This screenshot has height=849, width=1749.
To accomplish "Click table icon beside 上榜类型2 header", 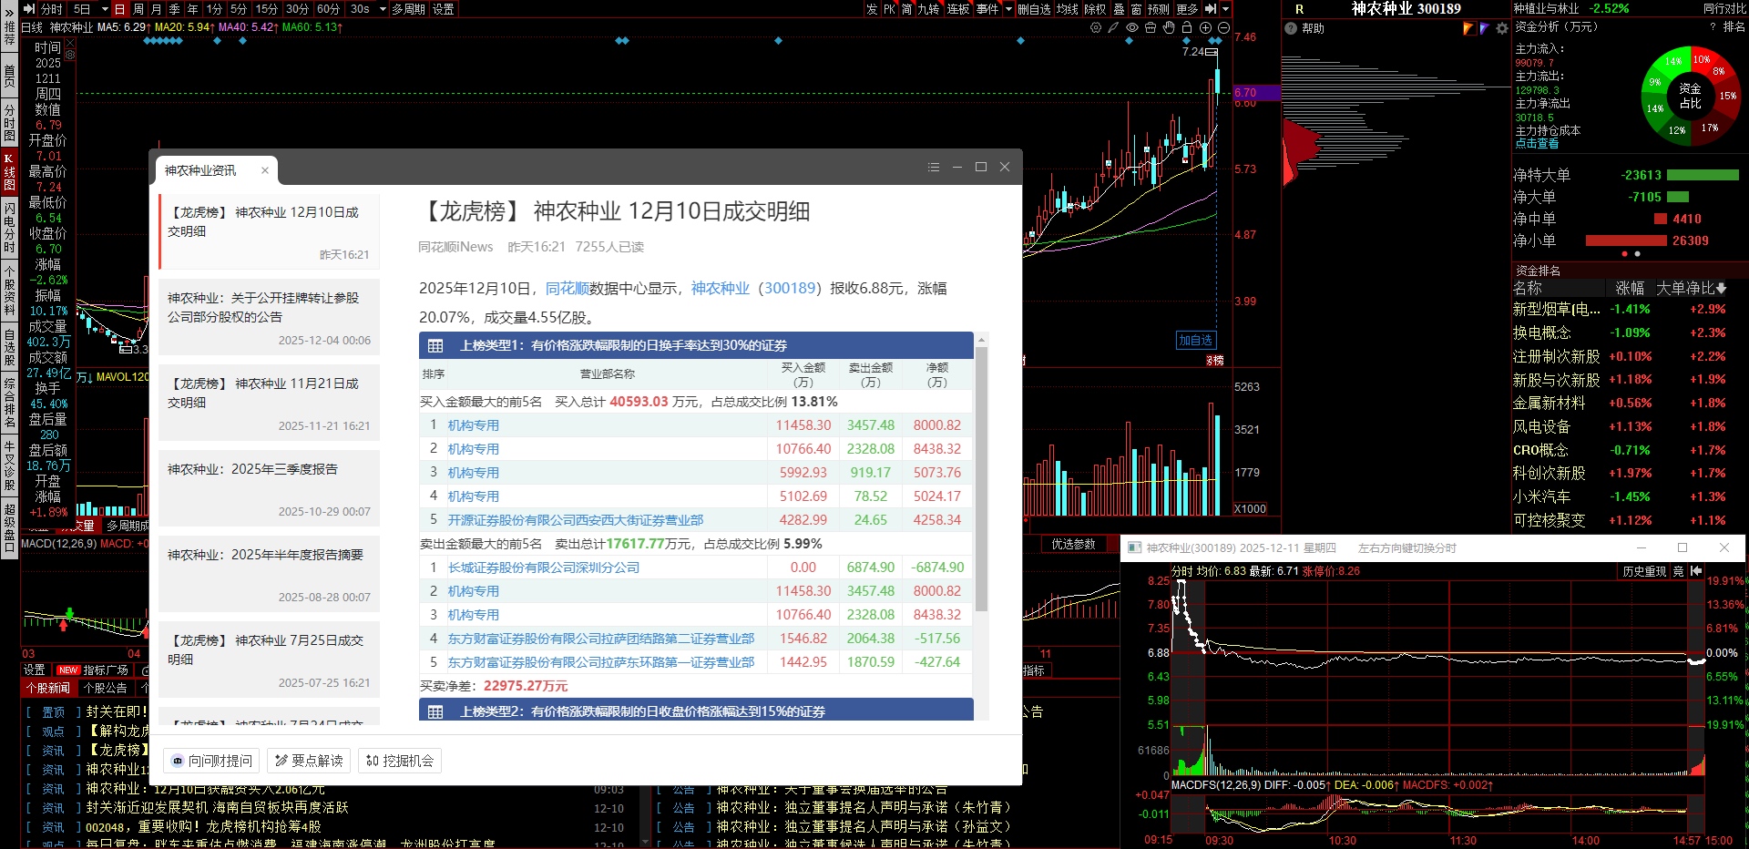I will point(435,711).
